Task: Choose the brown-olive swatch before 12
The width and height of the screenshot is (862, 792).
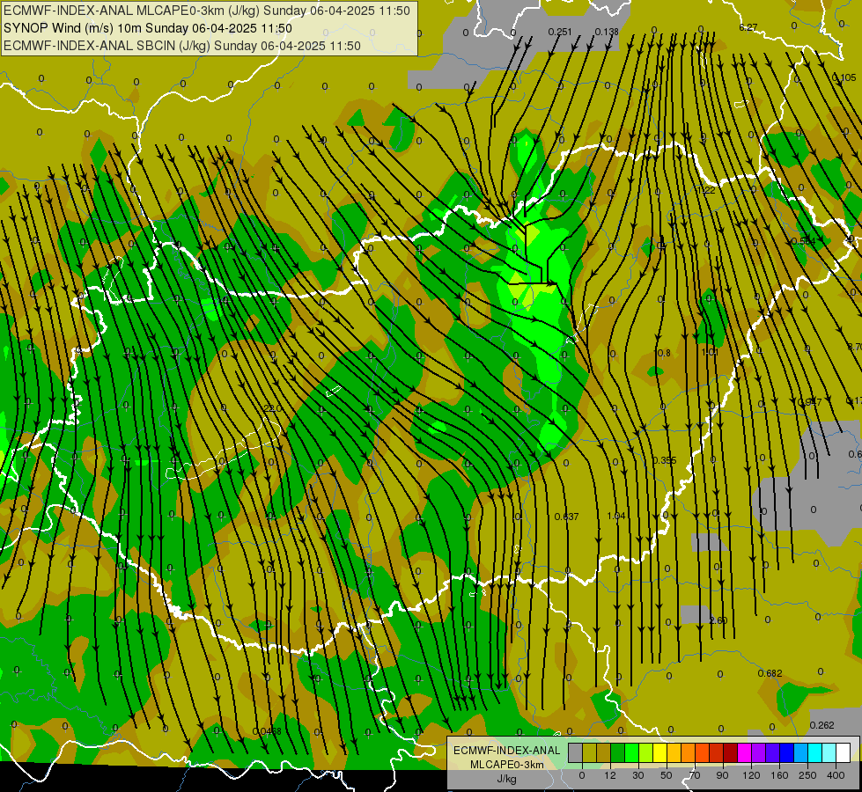Action: pos(604,752)
